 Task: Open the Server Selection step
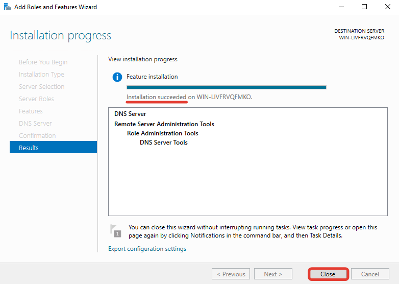41,87
